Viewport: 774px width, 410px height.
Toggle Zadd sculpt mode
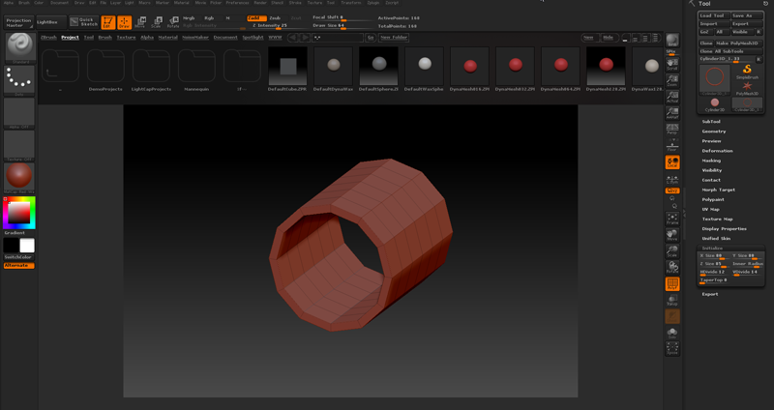click(x=254, y=17)
